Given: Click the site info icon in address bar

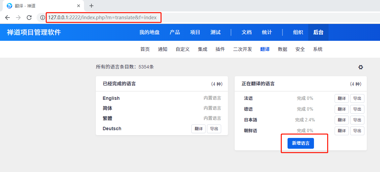Looking at the screenshot, I should click(42, 18).
